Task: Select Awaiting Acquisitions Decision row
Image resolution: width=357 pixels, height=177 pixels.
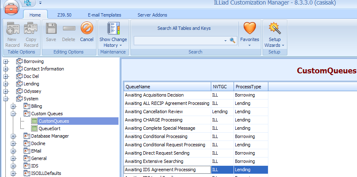Action: 196,95
